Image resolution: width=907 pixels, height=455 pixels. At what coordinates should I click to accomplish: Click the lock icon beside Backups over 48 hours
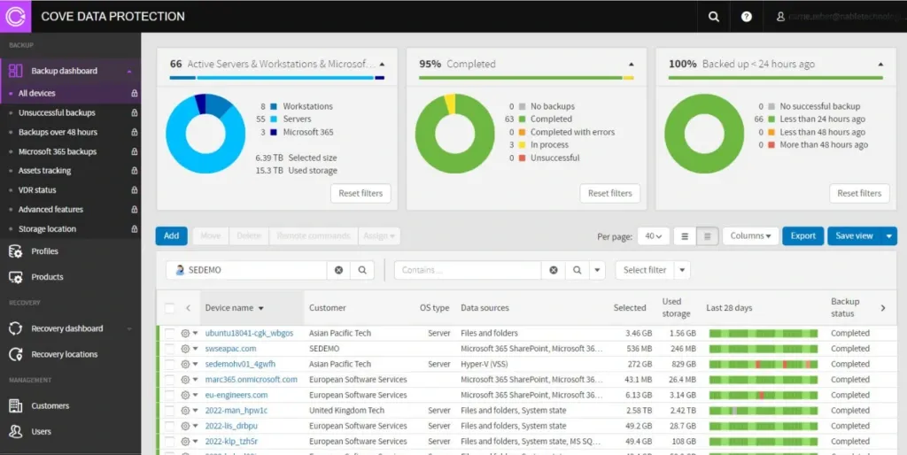135,133
